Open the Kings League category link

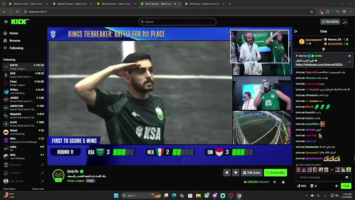pyautogui.click(x=75, y=181)
